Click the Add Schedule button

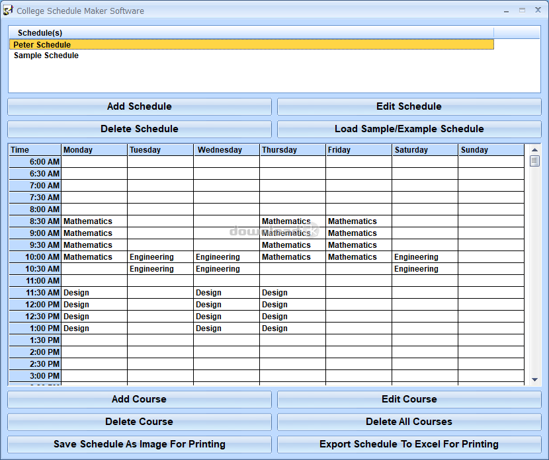point(140,106)
